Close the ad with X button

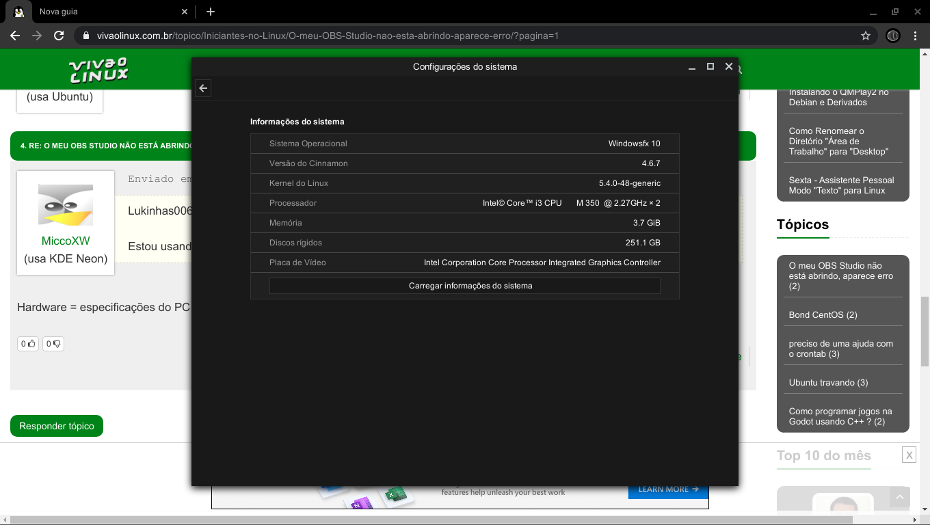909,455
